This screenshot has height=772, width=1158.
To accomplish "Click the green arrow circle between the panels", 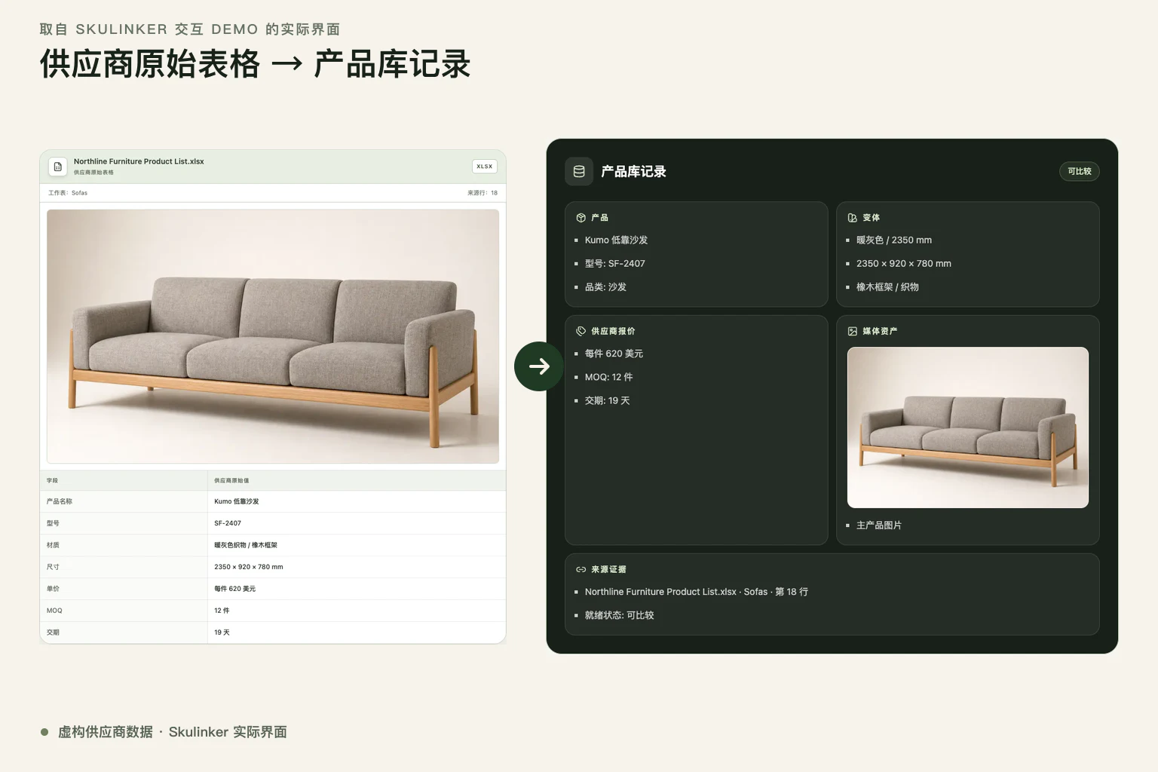I will click(539, 366).
